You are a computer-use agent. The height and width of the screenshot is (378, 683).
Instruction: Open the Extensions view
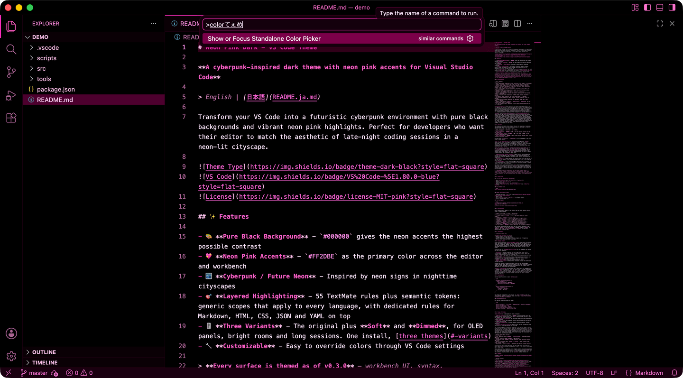[11, 118]
